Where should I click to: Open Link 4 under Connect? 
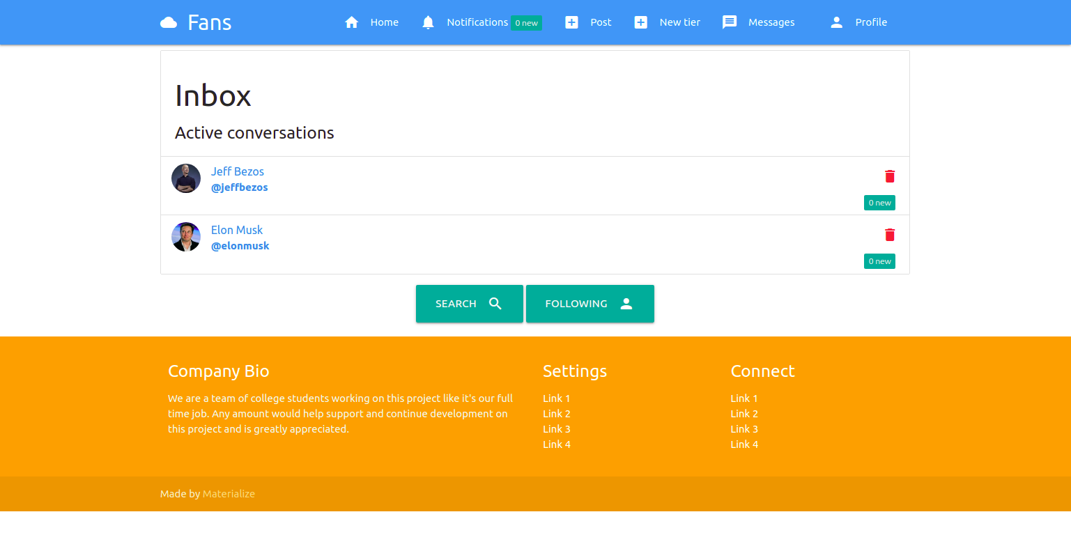744,444
